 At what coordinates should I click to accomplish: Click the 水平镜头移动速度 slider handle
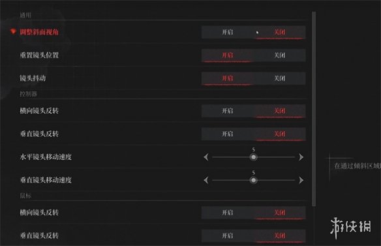[x=253, y=157]
